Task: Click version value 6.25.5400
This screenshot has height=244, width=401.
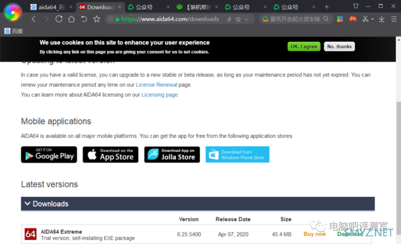Action: (x=189, y=235)
